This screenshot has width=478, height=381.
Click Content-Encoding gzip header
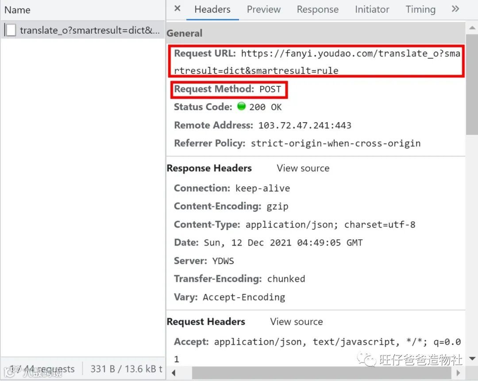point(231,206)
